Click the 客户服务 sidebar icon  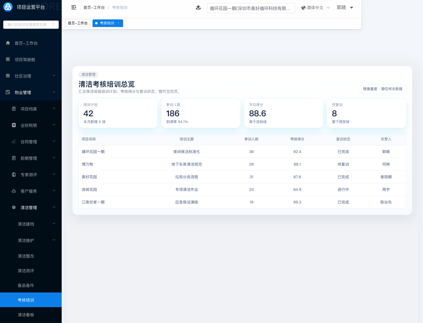tap(14, 191)
